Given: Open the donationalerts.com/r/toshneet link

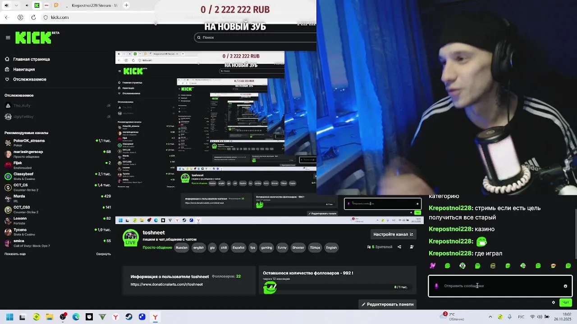Looking at the screenshot, I should tap(166, 284).
